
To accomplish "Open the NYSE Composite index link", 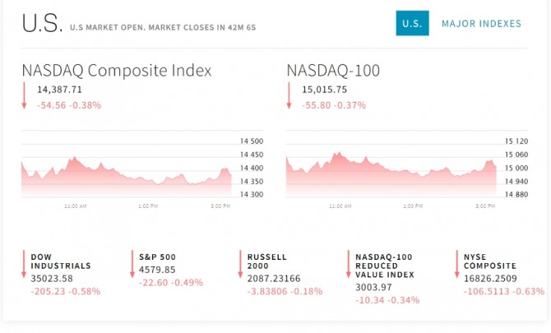I will pos(490,261).
